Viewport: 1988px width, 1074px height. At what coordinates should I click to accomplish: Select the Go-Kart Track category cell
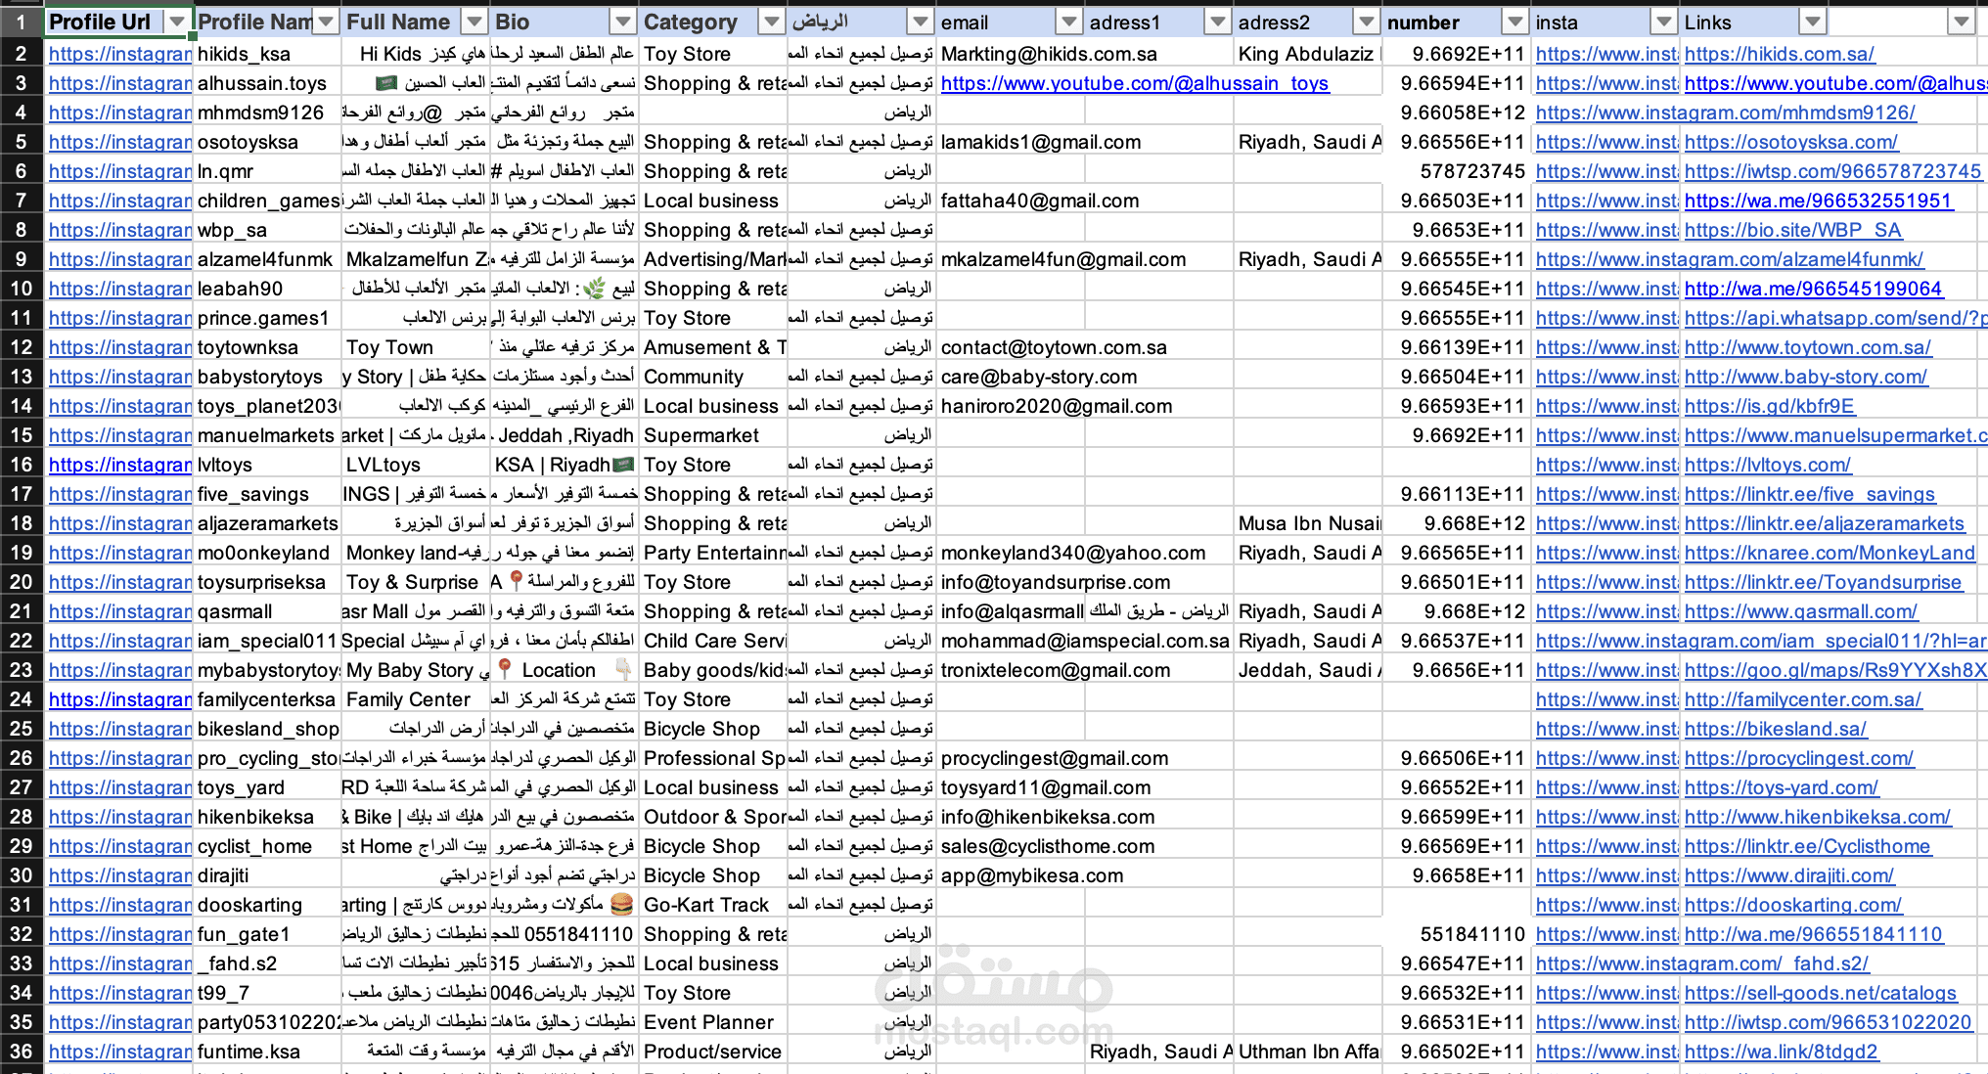click(713, 905)
